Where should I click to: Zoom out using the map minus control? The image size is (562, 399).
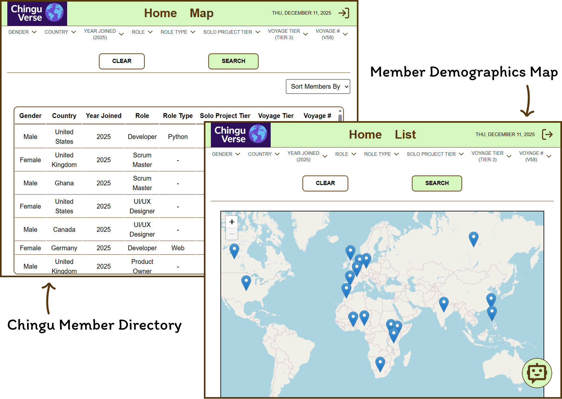pyautogui.click(x=232, y=234)
